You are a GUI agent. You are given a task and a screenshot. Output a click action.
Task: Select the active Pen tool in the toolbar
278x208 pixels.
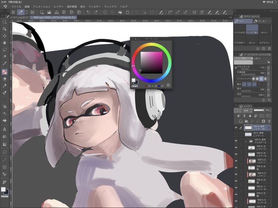tap(4, 72)
